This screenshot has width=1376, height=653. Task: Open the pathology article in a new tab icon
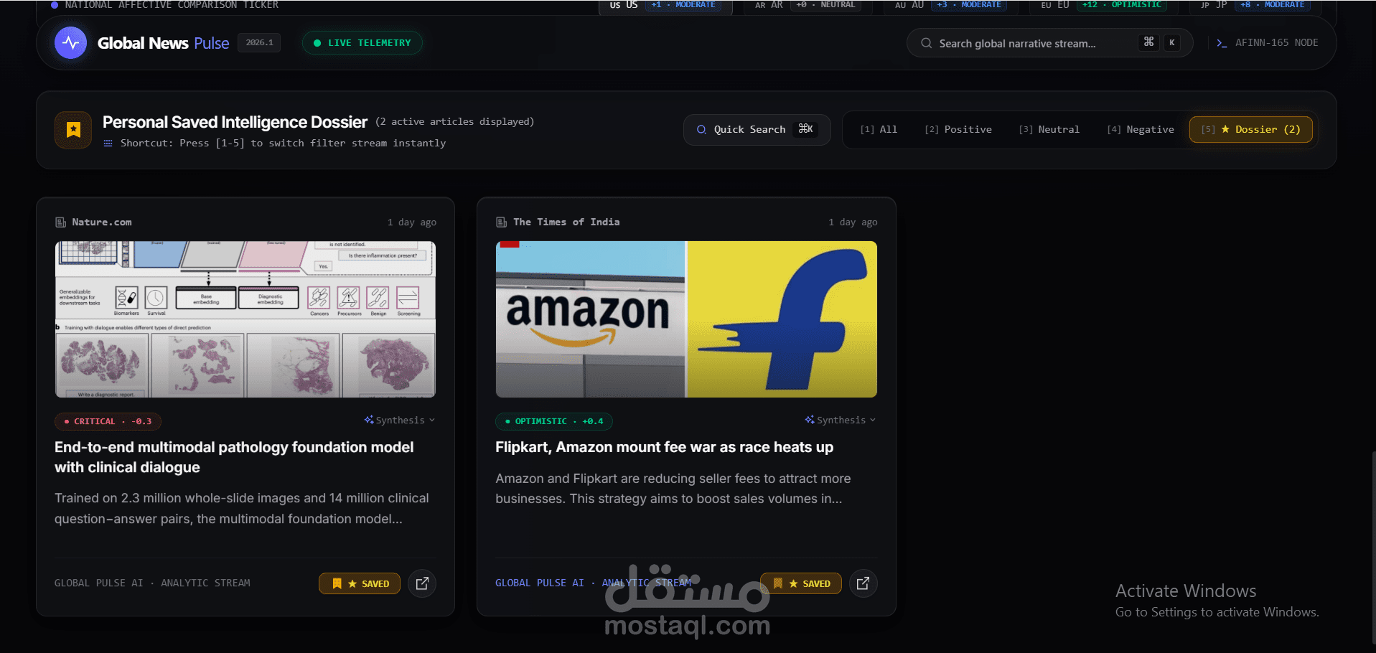[422, 583]
